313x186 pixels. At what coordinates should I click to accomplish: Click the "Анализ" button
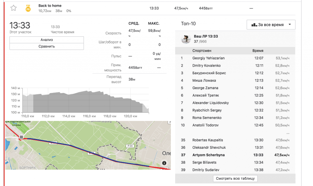pos(46,40)
